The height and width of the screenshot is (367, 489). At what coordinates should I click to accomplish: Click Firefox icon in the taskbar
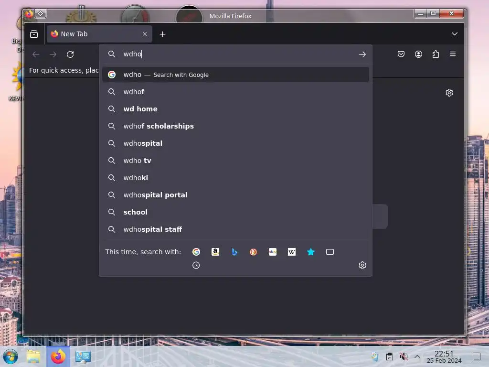point(58,356)
